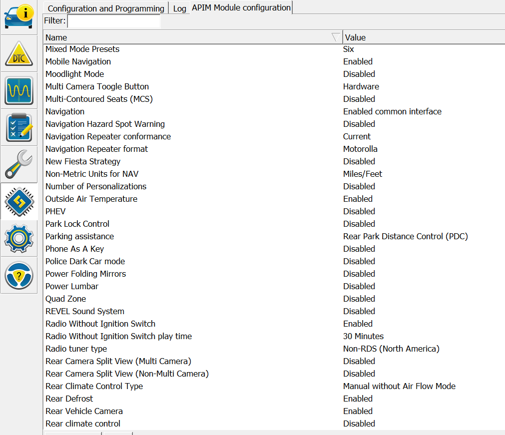Viewport: 505px width, 435px height.
Task: Select the chip Configuration and Programming icon
Action: click(19, 201)
